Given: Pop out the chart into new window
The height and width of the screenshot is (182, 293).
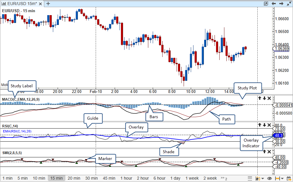Looking at the screenshot, I should pos(266,4).
